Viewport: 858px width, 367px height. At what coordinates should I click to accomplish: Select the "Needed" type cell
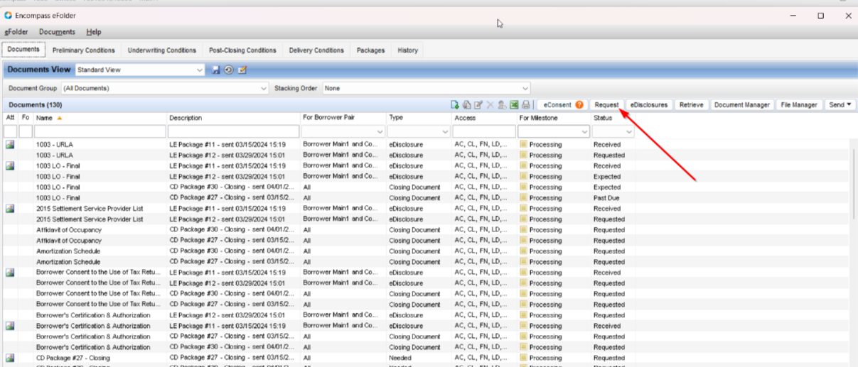point(400,358)
